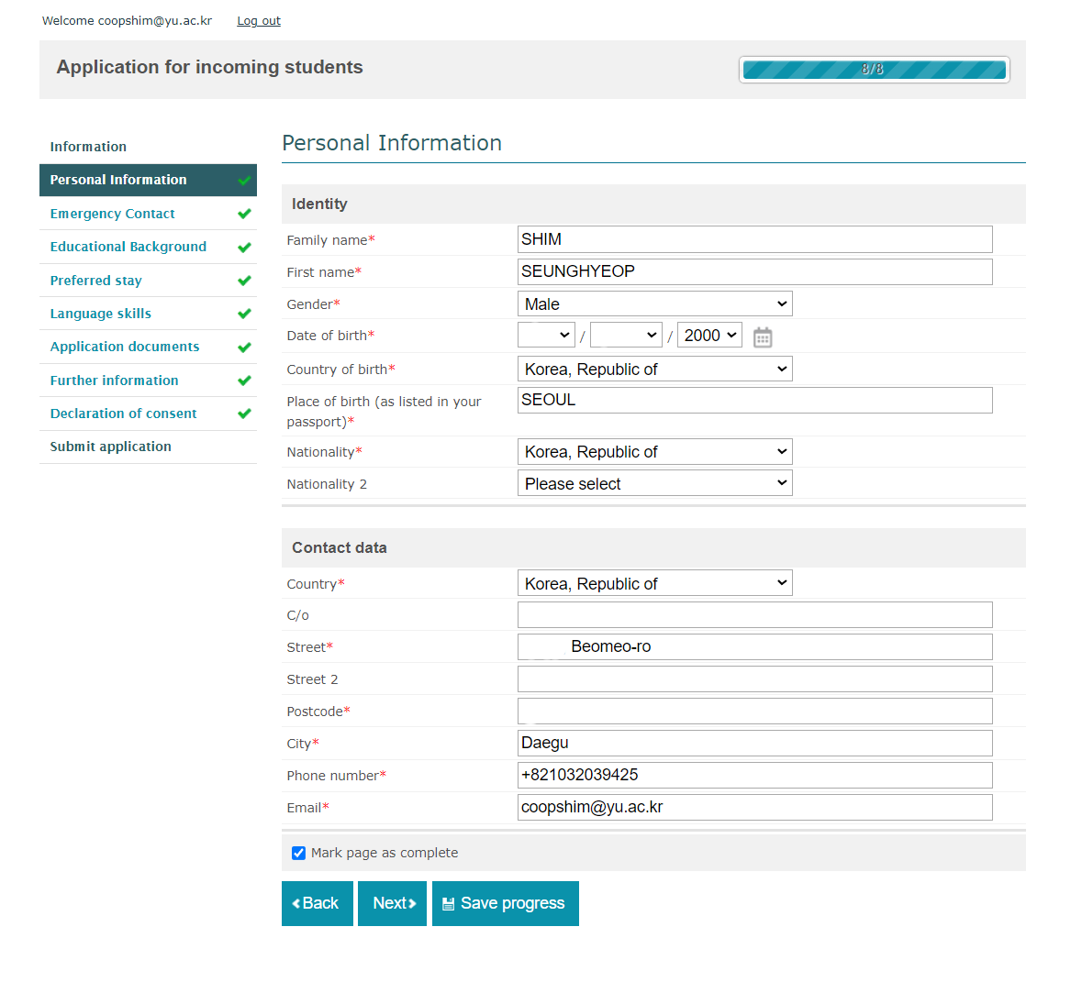Click the checkmark beside Language skills
This screenshot has height=982, width=1082.
[x=244, y=314]
